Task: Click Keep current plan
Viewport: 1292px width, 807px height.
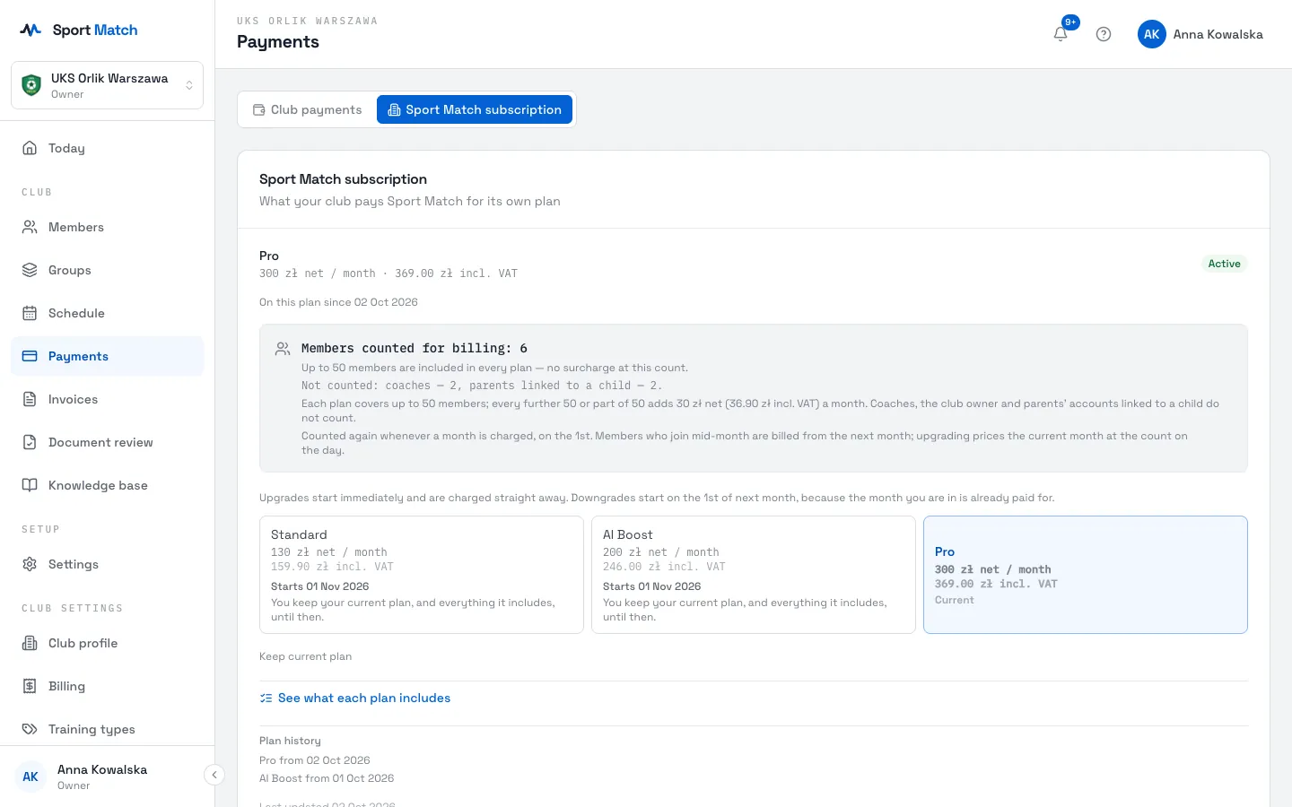Action: coord(305,656)
